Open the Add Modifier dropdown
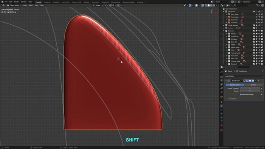 pyautogui.click(x=244, y=76)
